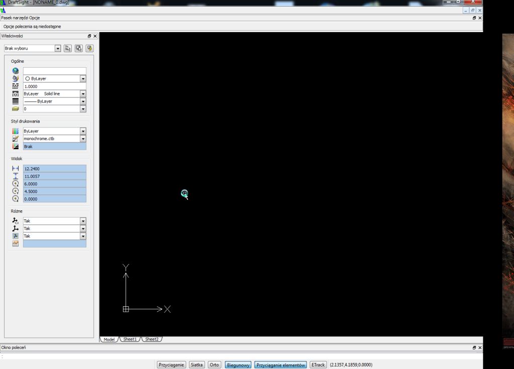
Task: Toggle Orto mode
Action: pyautogui.click(x=214, y=365)
